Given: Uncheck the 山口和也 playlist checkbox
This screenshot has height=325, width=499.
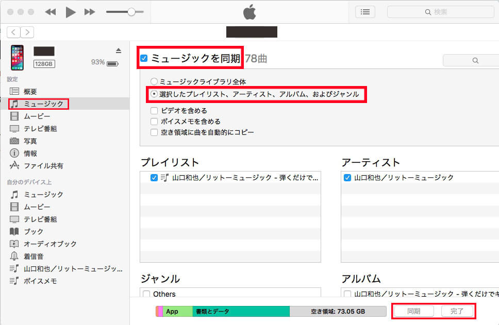Looking at the screenshot, I should coord(154,178).
